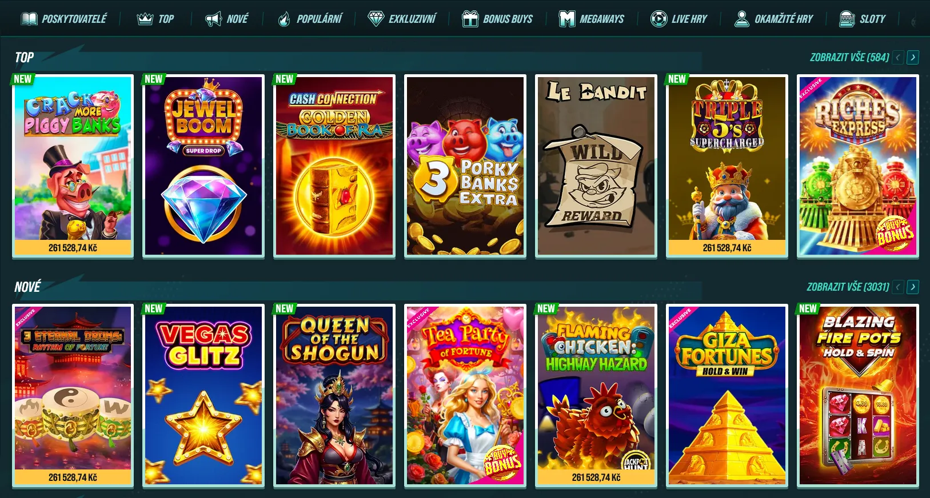The height and width of the screenshot is (498, 930).
Task: Click the Okamžité Hry person icon
Action: 741,19
